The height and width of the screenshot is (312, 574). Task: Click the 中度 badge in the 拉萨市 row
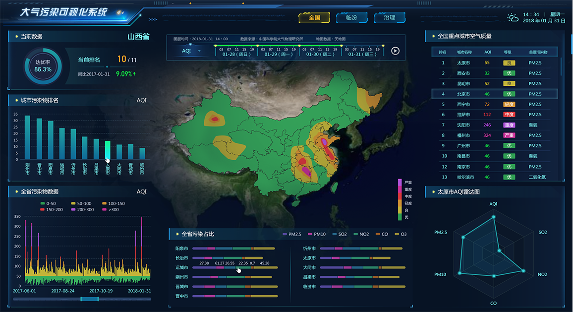509,115
